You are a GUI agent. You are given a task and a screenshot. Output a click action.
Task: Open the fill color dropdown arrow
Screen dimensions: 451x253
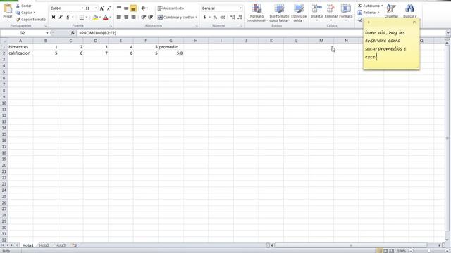pos(100,18)
